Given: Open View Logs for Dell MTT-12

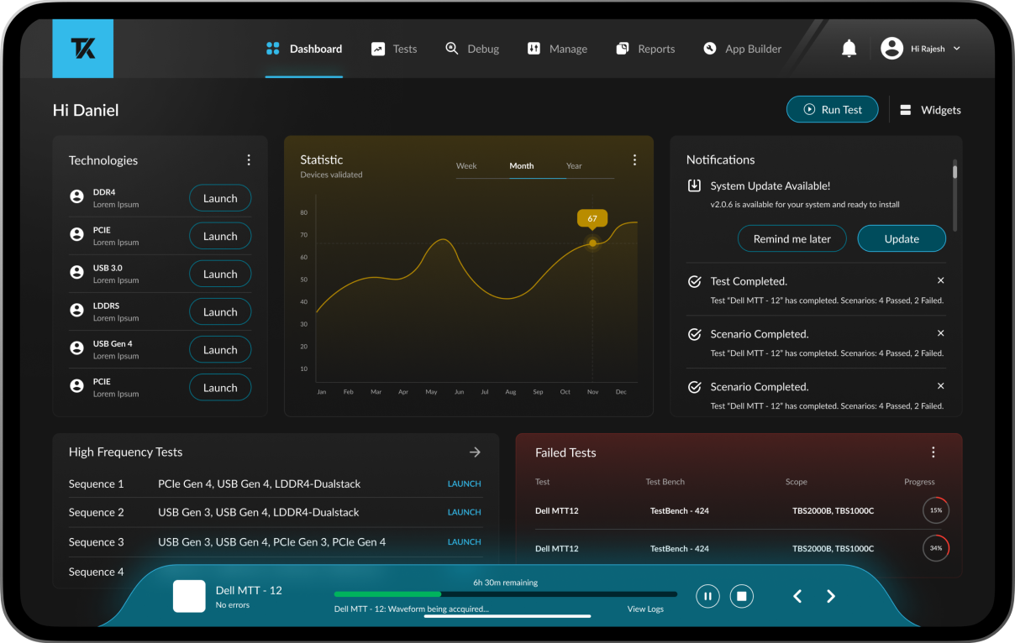Looking at the screenshot, I should [x=645, y=609].
